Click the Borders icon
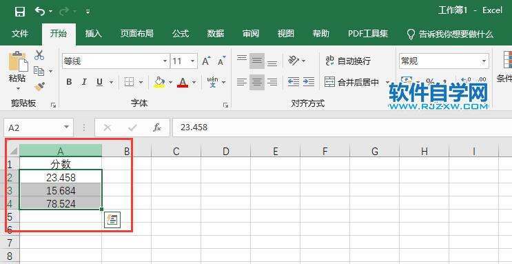The width and height of the screenshot is (512, 264). (x=130, y=82)
